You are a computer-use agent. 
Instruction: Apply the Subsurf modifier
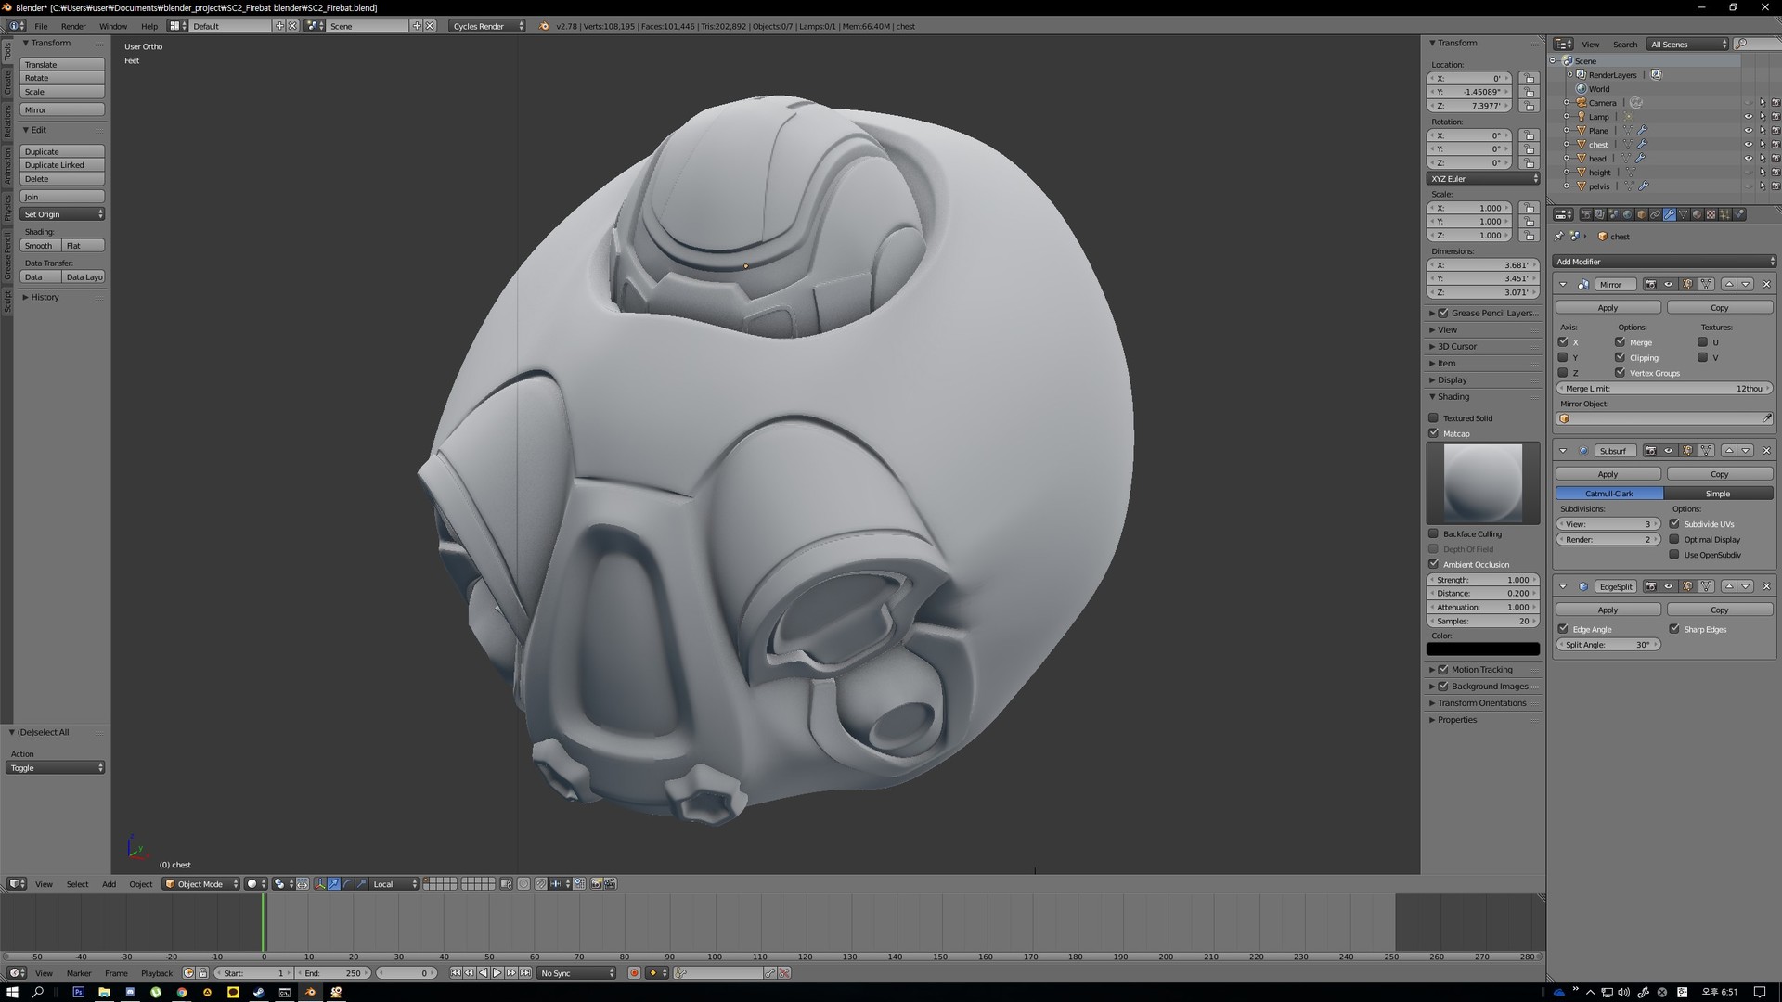tap(1608, 473)
